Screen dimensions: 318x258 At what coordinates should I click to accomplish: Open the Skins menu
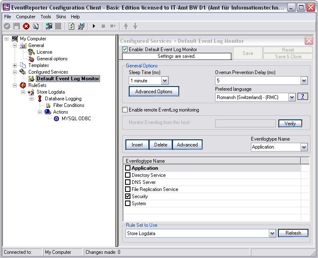[61, 17]
